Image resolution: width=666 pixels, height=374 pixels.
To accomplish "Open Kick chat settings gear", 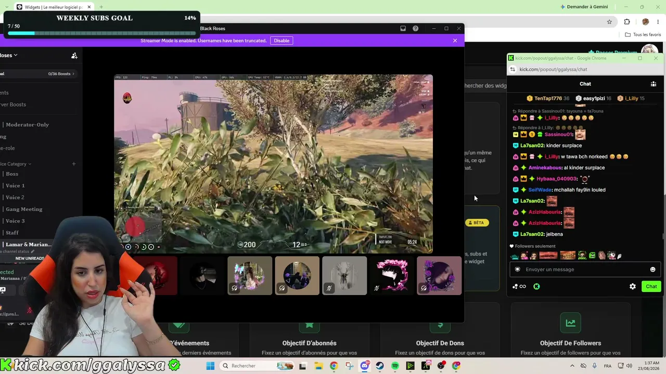I will [x=633, y=287].
